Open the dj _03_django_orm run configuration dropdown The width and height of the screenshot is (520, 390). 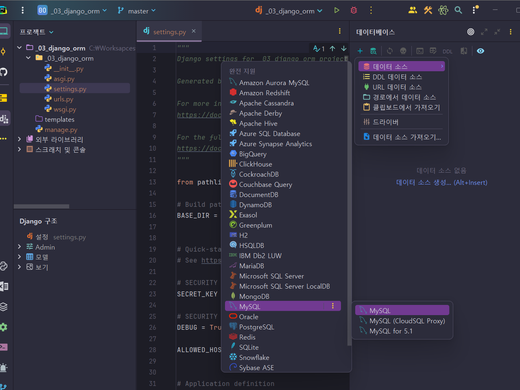[289, 11]
